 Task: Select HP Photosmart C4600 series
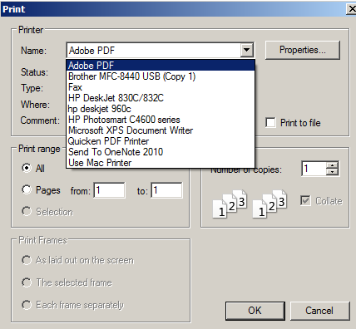161,120
